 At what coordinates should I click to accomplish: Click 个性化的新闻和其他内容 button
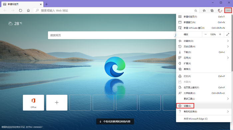coord(115,121)
